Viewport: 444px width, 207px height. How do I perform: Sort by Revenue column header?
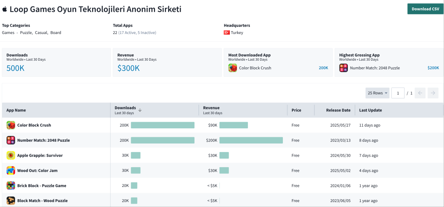(211, 108)
